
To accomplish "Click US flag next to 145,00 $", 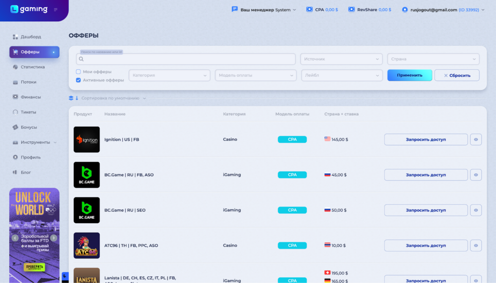I will [x=327, y=139].
